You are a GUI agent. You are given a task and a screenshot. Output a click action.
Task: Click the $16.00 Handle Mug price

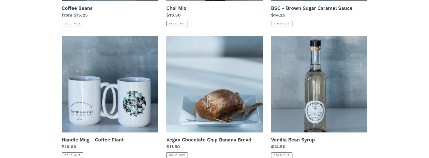[x=69, y=147]
